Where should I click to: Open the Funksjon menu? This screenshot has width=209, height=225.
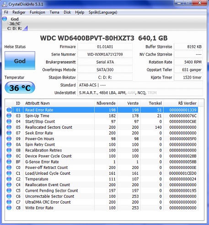(x=38, y=12)
